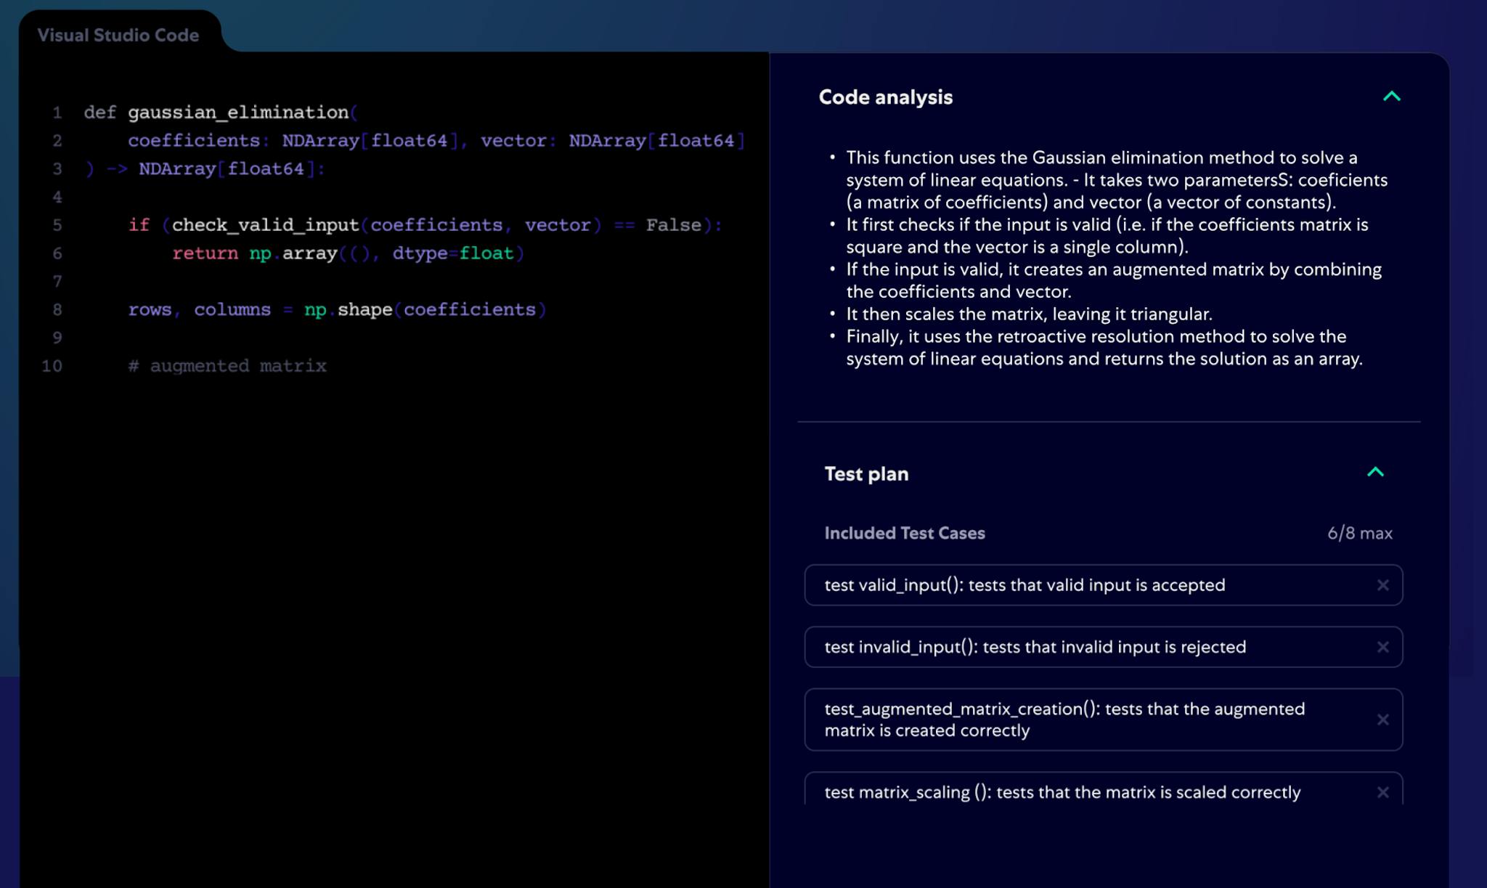Click the Test plan heading
Image resolution: width=1487 pixels, height=888 pixels.
(866, 474)
